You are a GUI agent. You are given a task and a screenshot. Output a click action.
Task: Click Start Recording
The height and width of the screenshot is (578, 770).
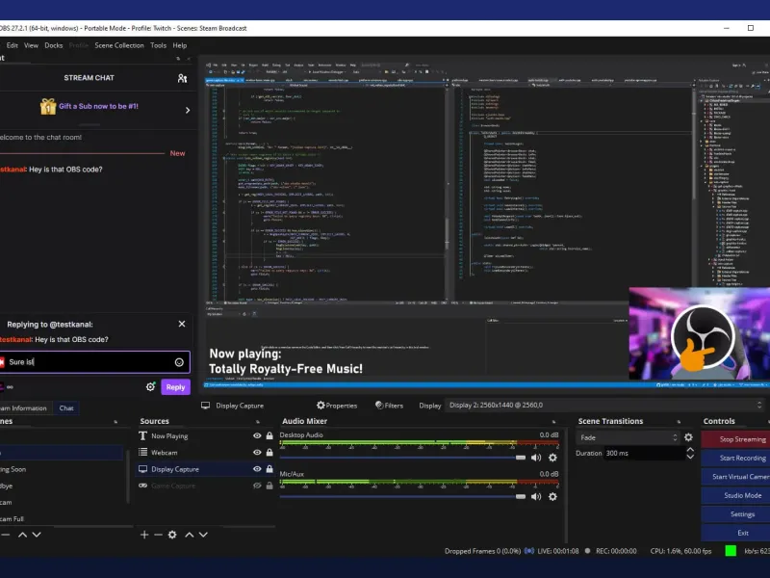(736, 458)
